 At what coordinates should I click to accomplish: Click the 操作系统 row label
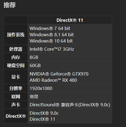click(x=16, y=35)
